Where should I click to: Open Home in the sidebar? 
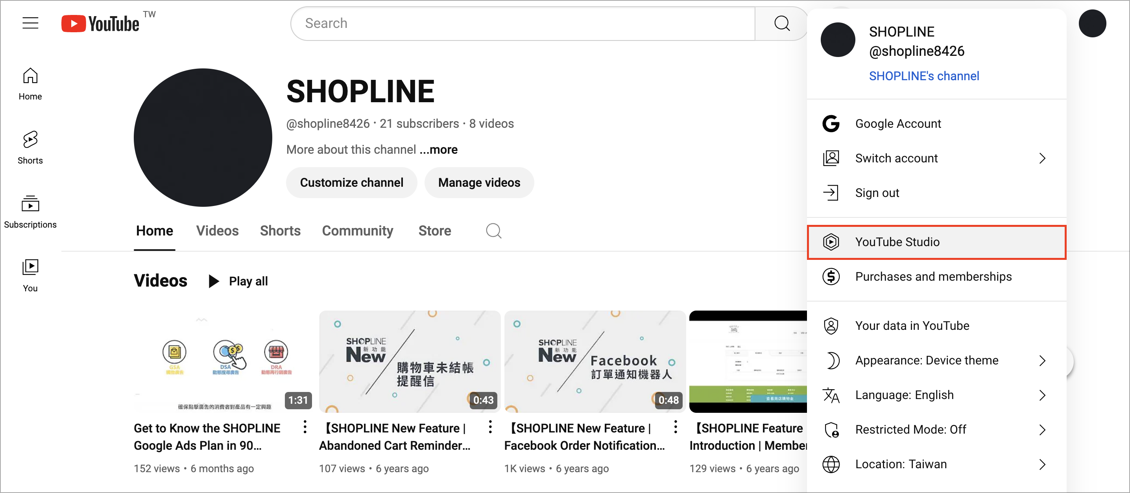tap(30, 84)
